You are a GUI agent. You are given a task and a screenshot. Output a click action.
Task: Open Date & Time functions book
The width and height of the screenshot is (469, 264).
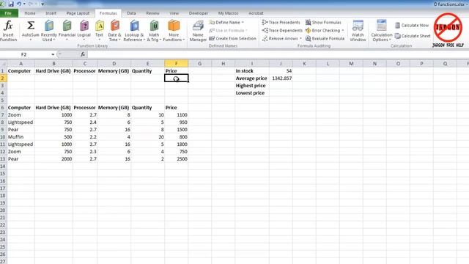(114, 31)
